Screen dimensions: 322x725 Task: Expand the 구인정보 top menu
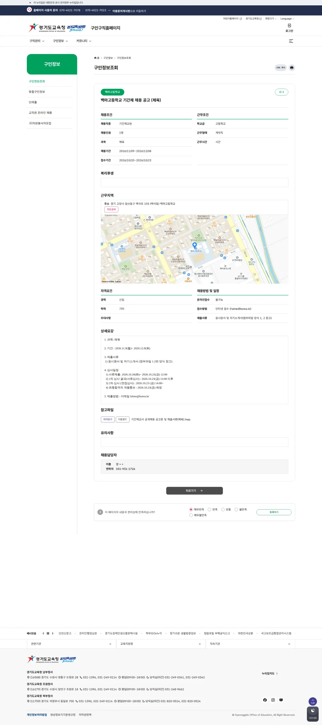point(60,41)
